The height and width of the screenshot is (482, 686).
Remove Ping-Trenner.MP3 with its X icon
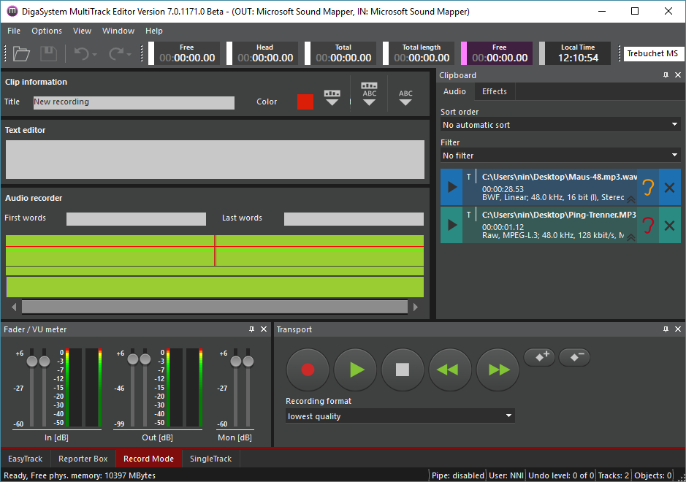pos(669,225)
